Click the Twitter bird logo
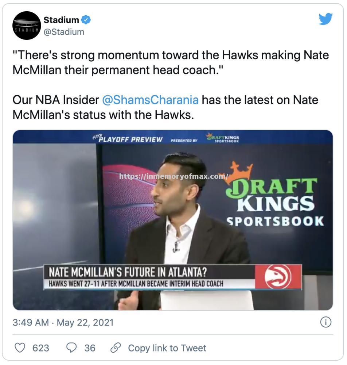Viewport: 347px width, 365px height. 325,19
